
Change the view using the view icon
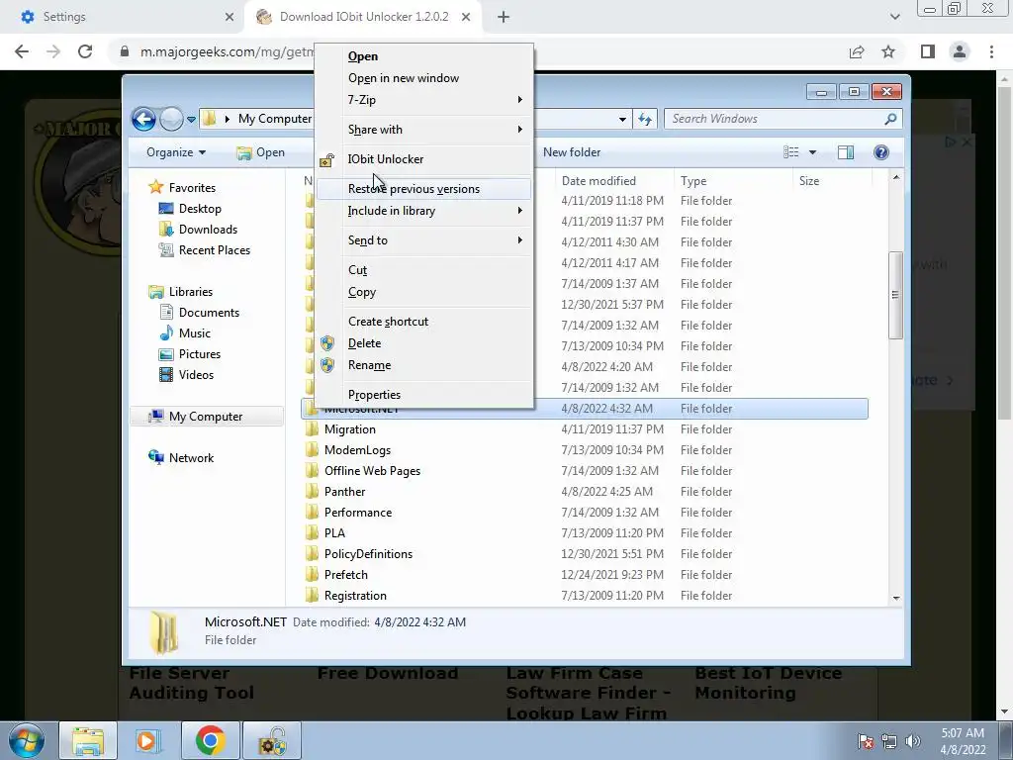tap(790, 152)
